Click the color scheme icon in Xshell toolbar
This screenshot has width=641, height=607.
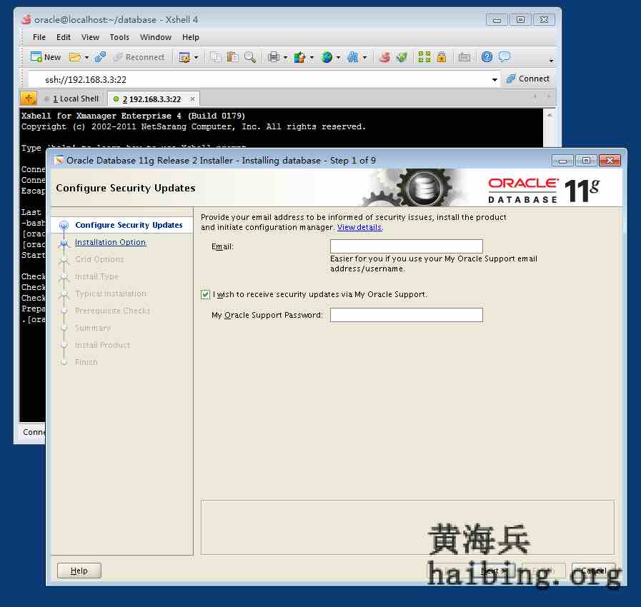[x=299, y=57]
